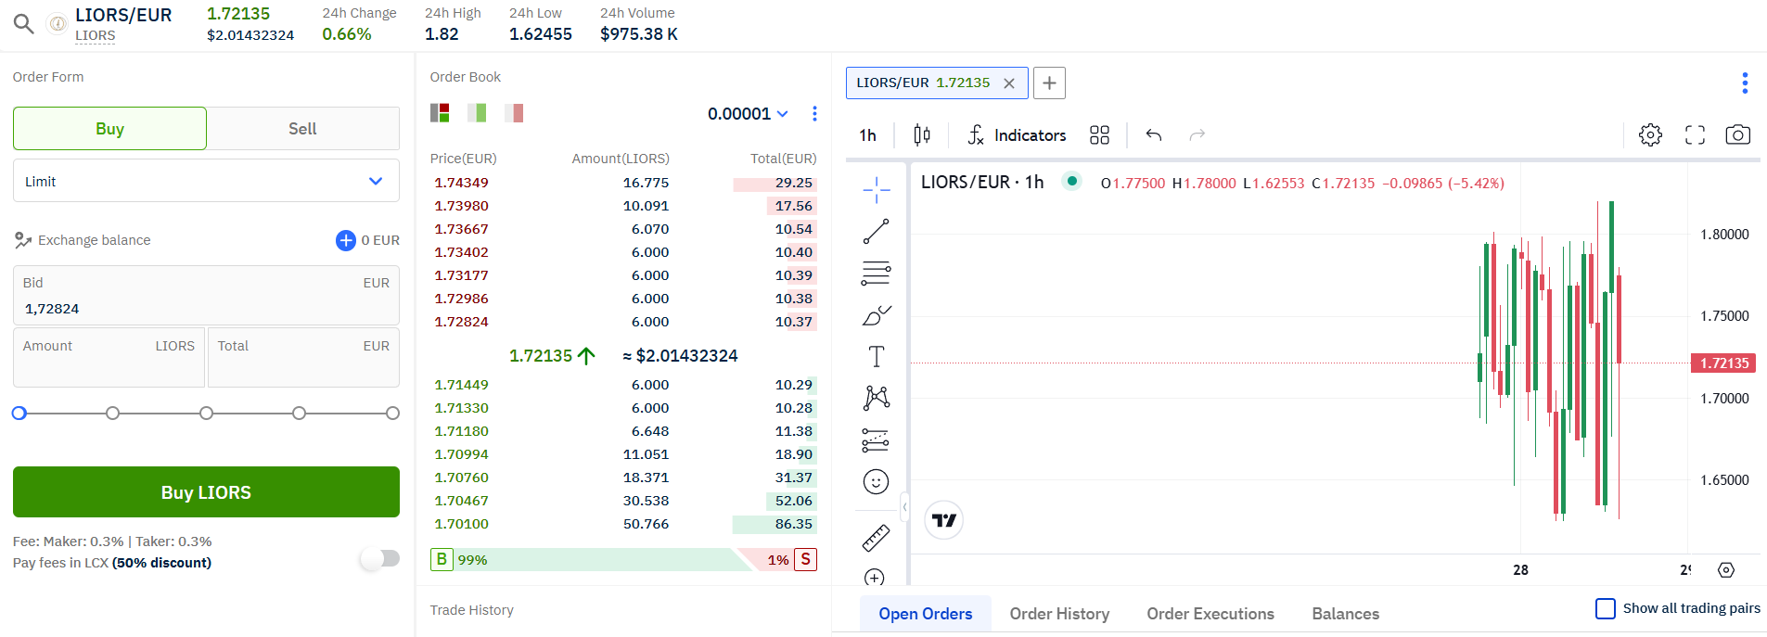Open the chart time axis settings icon

(1725, 570)
